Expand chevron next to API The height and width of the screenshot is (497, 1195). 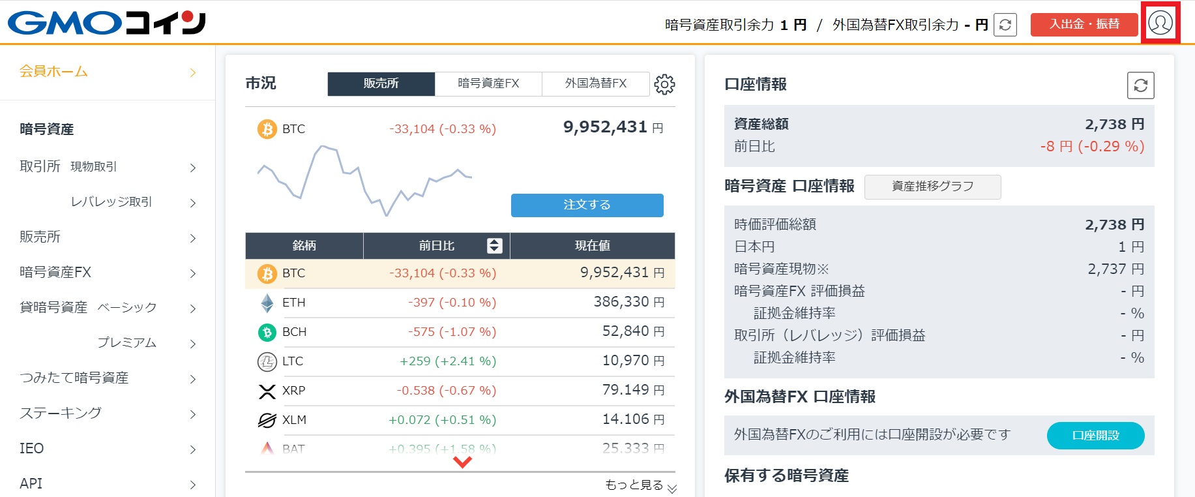click(x=192, y=485)
